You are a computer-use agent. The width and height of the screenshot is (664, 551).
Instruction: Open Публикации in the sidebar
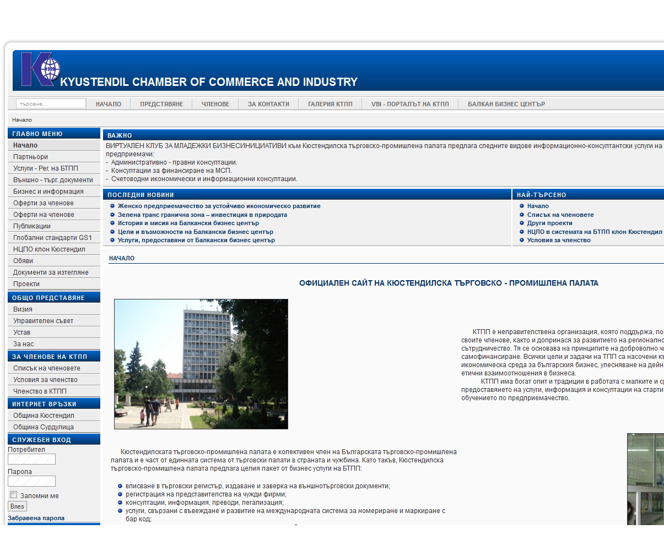coord(54,226)
